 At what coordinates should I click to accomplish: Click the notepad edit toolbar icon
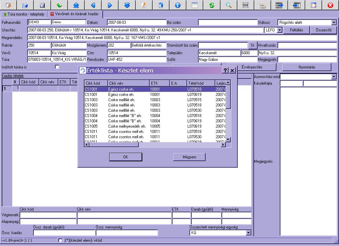[144, 5]
